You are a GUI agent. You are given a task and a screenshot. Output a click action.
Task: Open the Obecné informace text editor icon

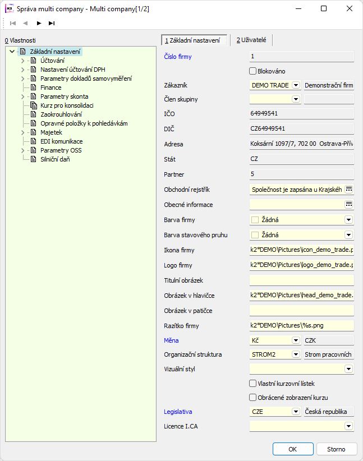click(349, 204)
